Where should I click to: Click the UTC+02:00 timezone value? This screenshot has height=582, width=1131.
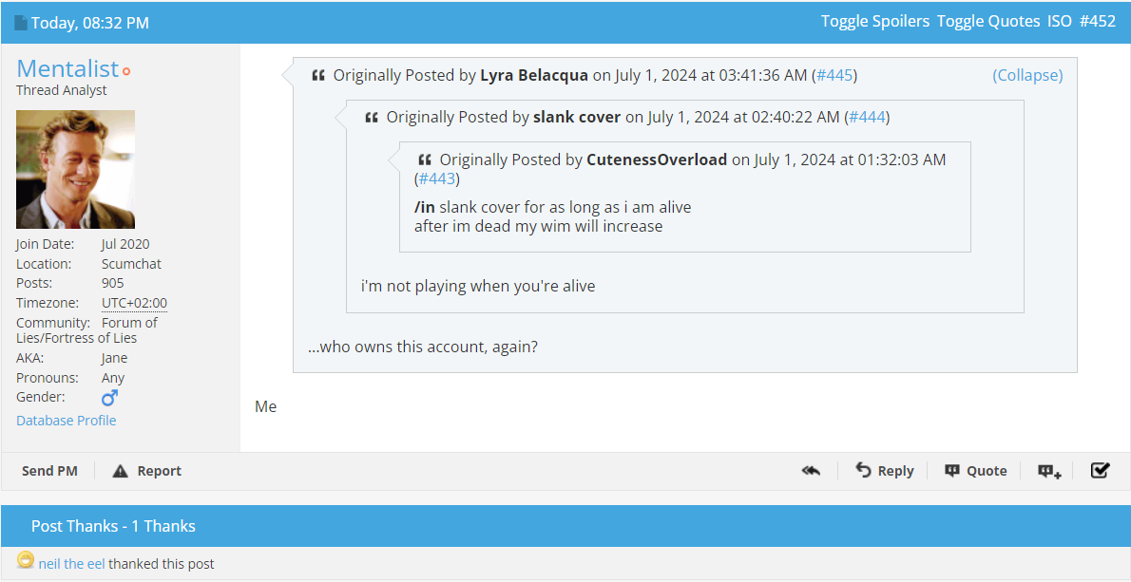click(134, 303)
